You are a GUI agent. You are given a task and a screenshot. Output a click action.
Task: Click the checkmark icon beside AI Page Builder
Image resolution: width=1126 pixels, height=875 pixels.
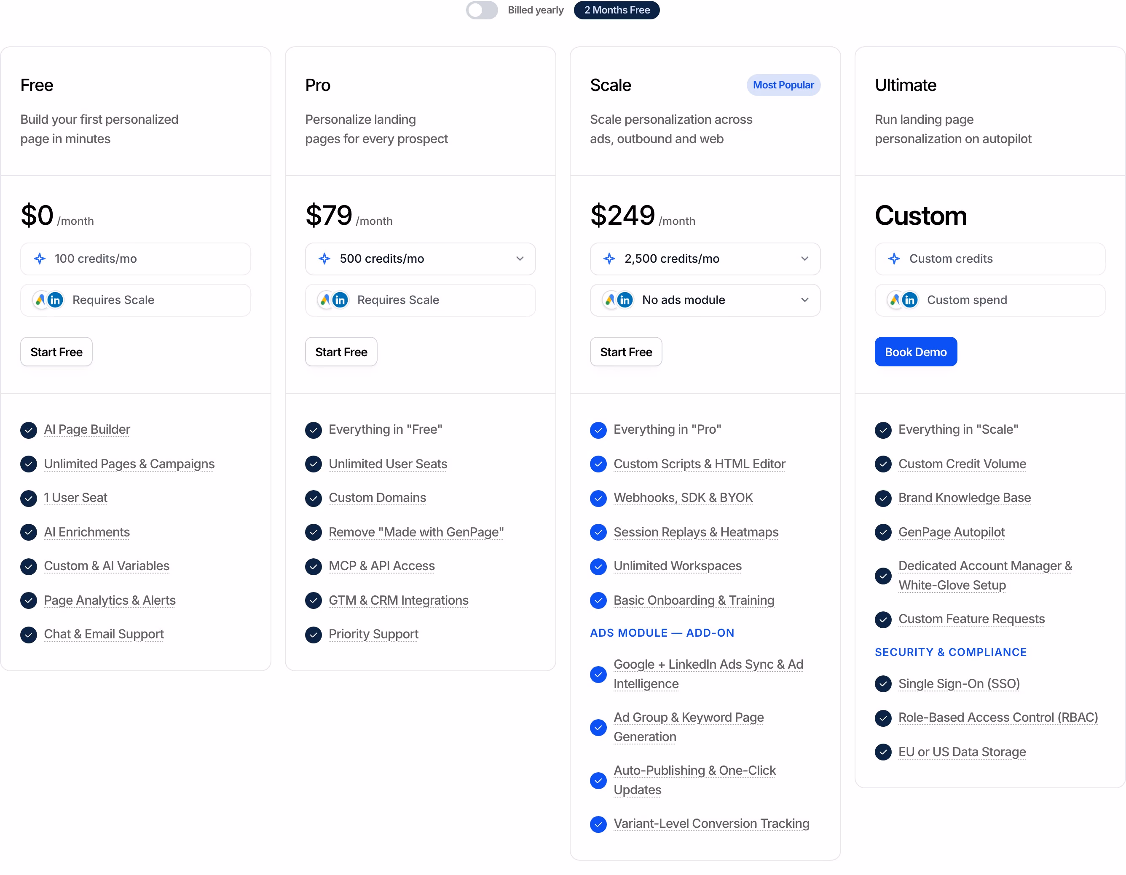pyautogui.click(x=28, y=430)
